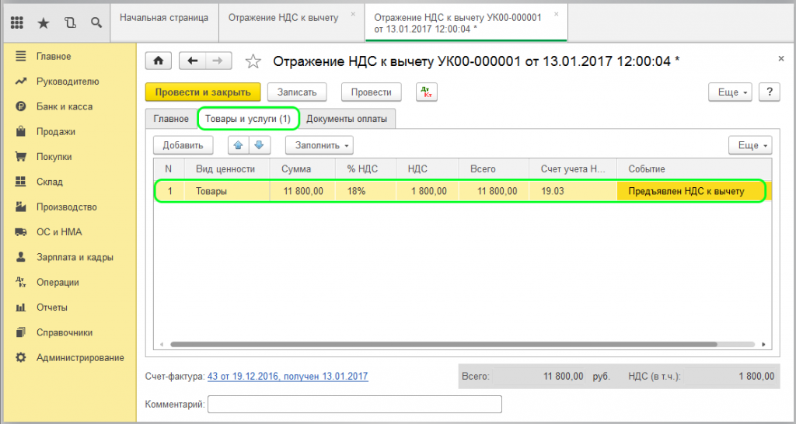Click the Добавить button
The image size is (796, 424).
point(183,145)
